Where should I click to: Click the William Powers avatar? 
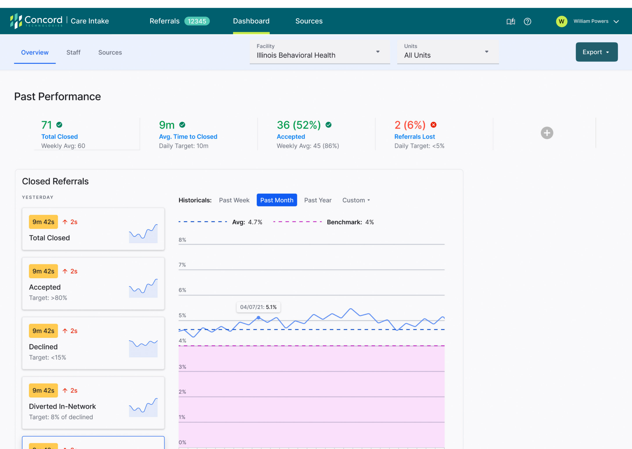(561, 21)
